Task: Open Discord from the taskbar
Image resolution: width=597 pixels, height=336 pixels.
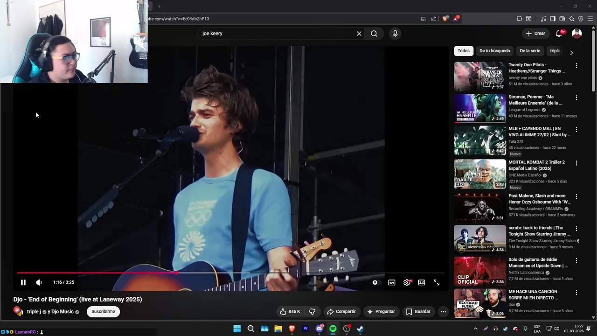Action: pos(319,329)
